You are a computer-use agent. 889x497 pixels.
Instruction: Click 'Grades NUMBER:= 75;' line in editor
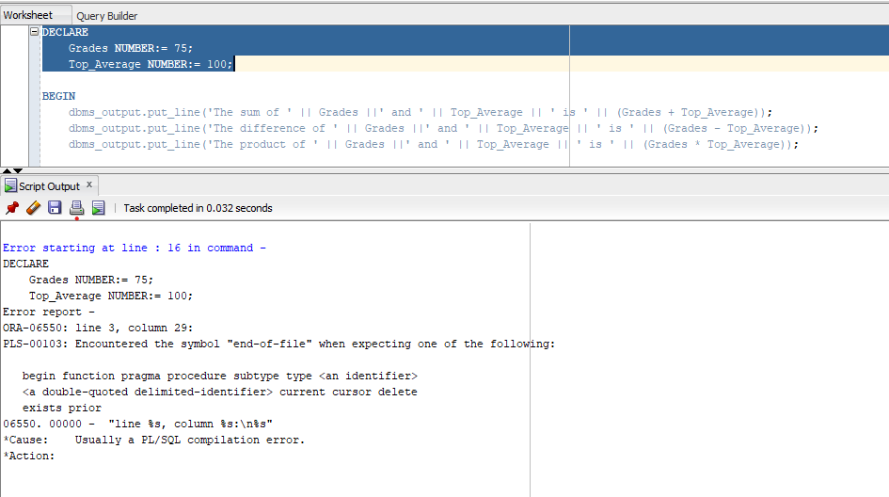pyautogui.click(x=131, y=48)
